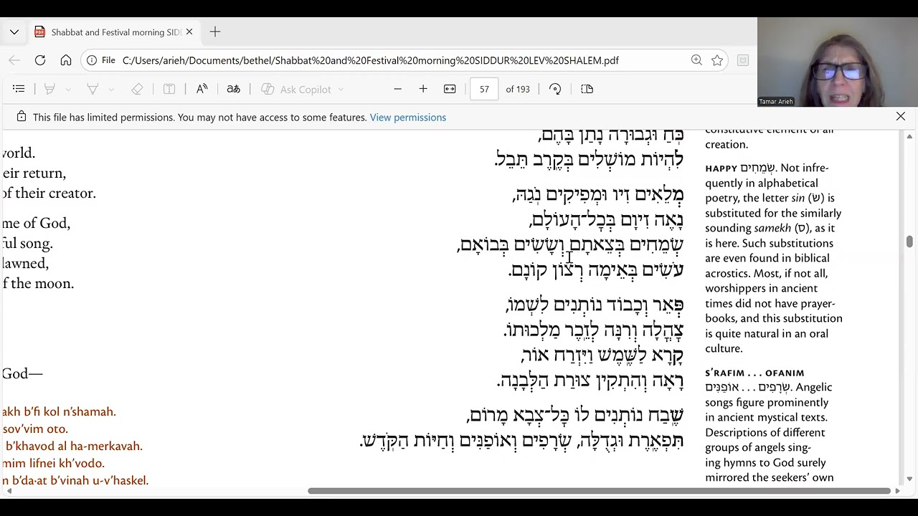Zoom in on the PDF
The width and height of the screenshot is (918, 516).
(423, 89)
